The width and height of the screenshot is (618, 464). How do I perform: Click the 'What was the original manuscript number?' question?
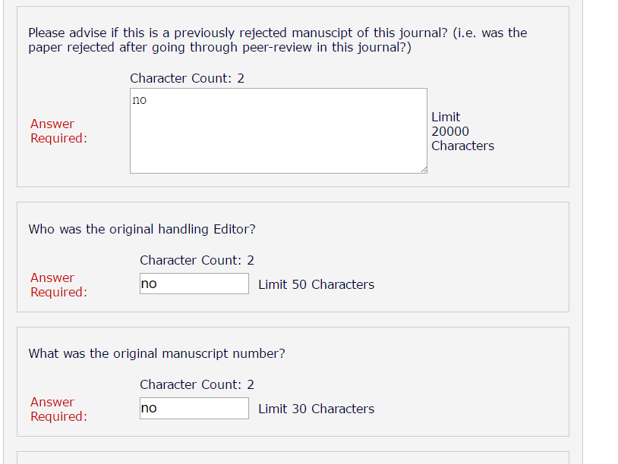pos(157,353)
